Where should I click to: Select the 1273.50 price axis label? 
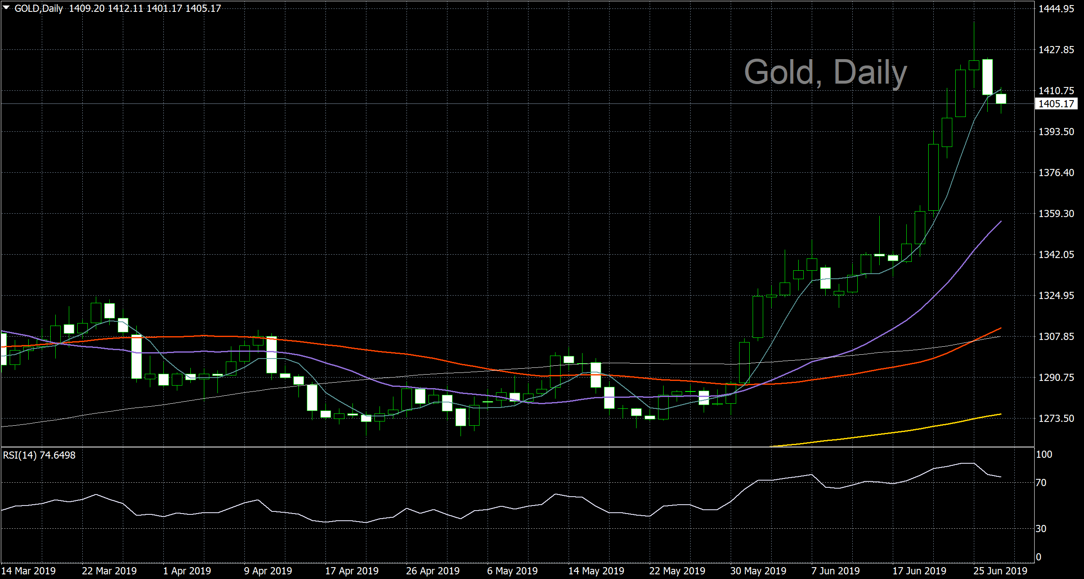pos(1056,419)
